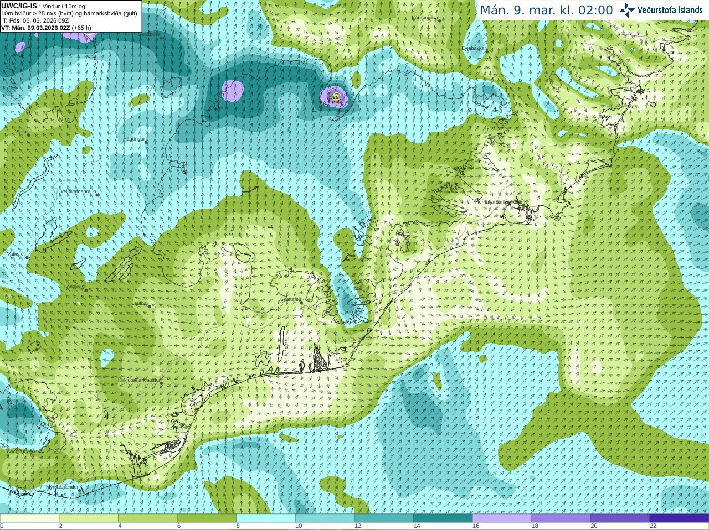Click the 12–14 m/s teal swatch
This screenshot has width=709, height=530.
384,518
